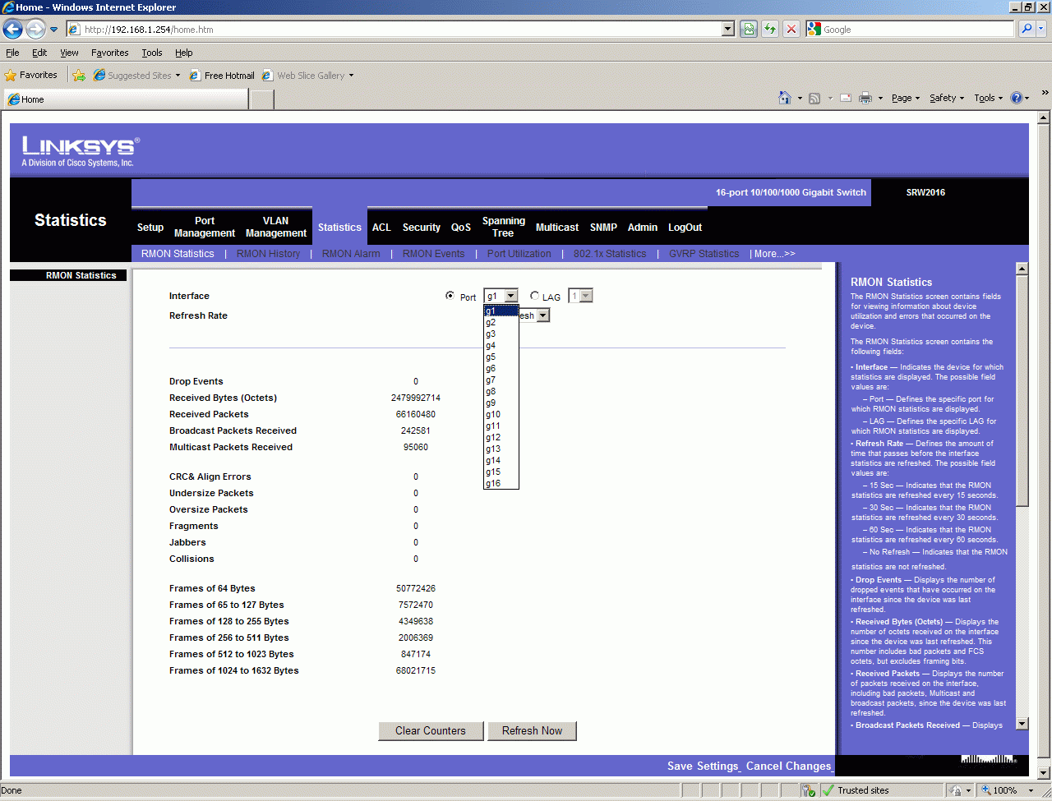Click the magnifier Search button
The image size is (1052, 801).
(1027, 30)
